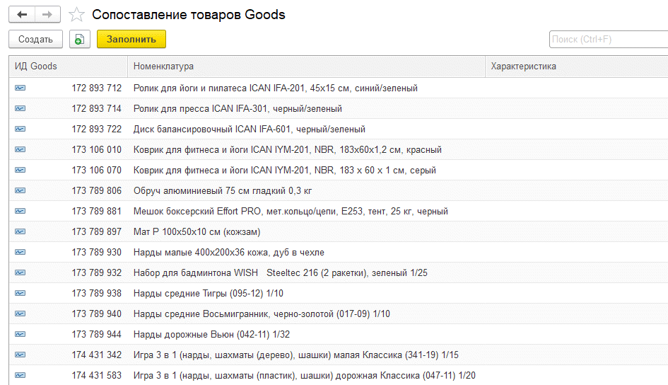Select the Набор для бадминтона WISH row
This screenshot has height=385, width=668.
(280, 273)
